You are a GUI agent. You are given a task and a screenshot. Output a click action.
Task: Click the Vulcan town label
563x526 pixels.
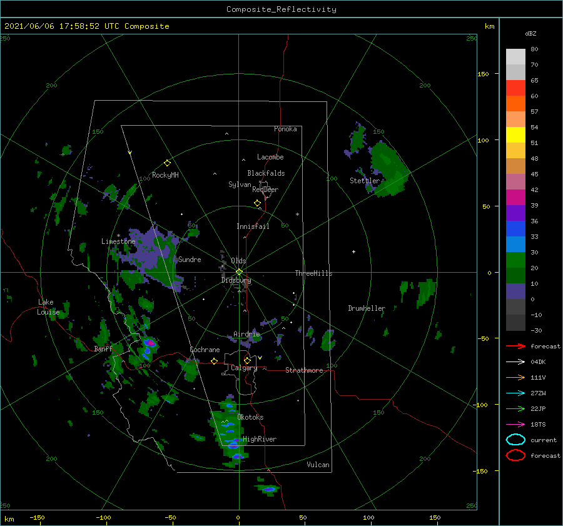(x=318, y=465)
